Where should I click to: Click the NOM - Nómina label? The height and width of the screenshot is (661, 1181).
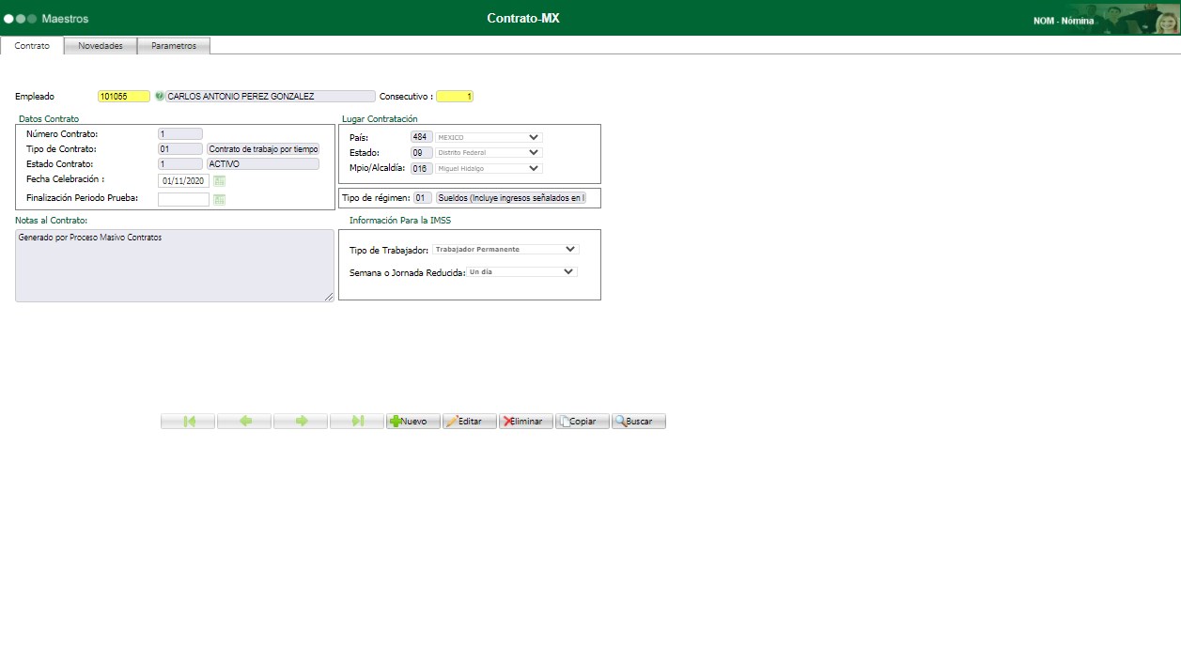(x=1064, y=21)
